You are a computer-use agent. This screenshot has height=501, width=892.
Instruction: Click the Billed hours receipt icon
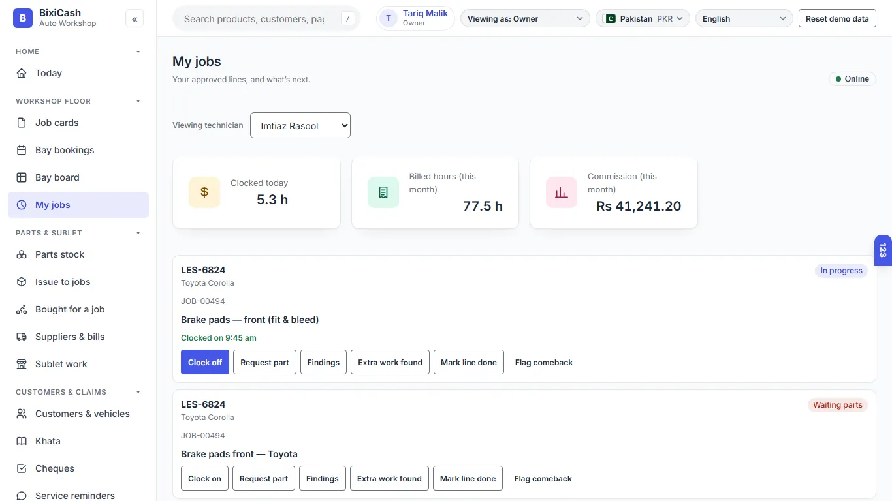tap(383, 192)
